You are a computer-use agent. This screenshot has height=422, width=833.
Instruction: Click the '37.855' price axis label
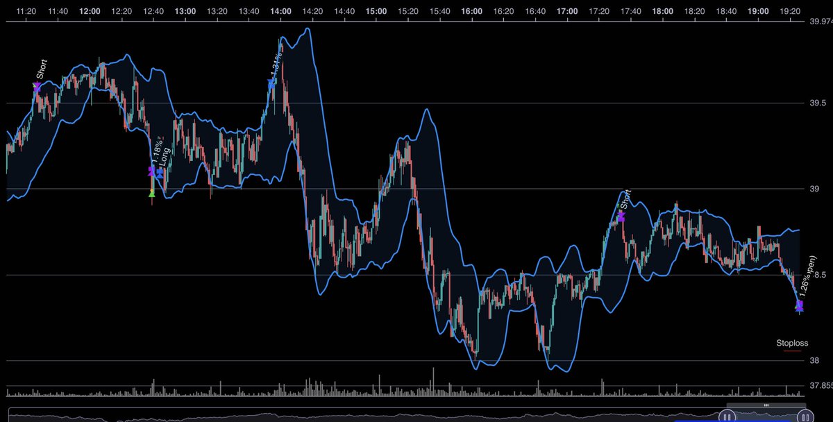[821, 385]
